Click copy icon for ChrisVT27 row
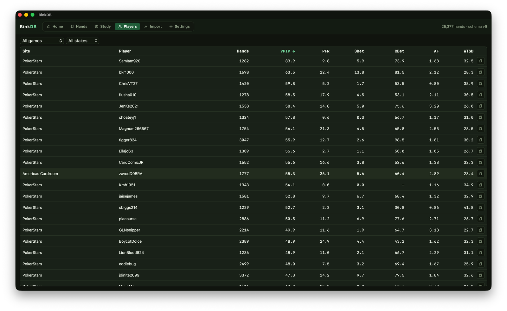Image resolution: width=507 pixels, height=311 pixels. coord(480,84)
